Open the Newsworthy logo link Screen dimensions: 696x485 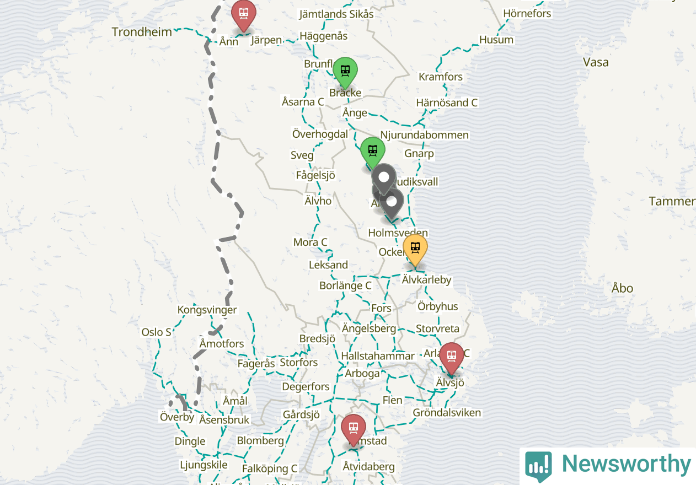tap(608, 465)
